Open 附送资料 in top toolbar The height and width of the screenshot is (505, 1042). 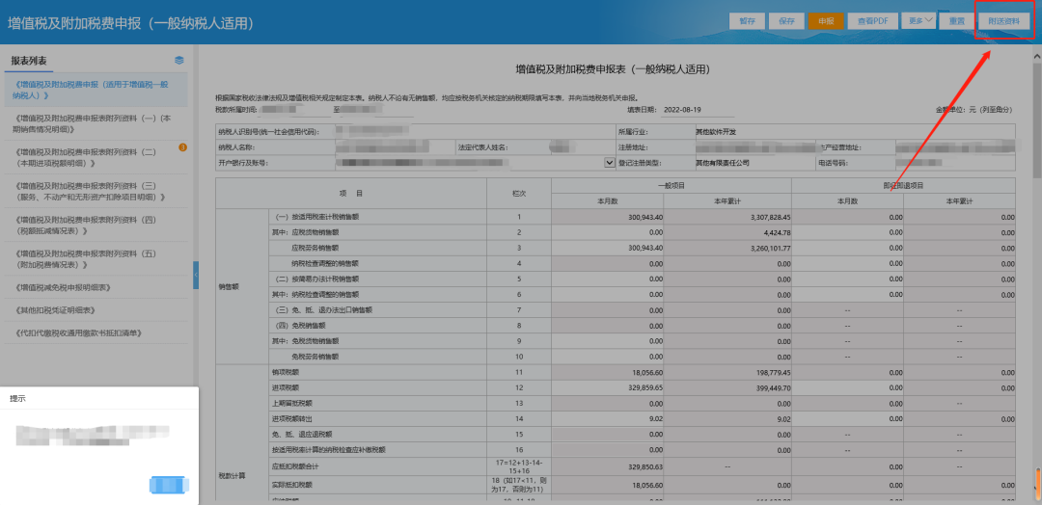[x=1003, y=20]
